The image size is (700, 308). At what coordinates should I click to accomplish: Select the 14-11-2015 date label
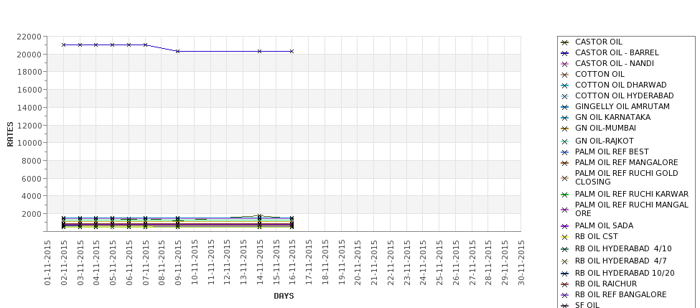pos(260,263)
